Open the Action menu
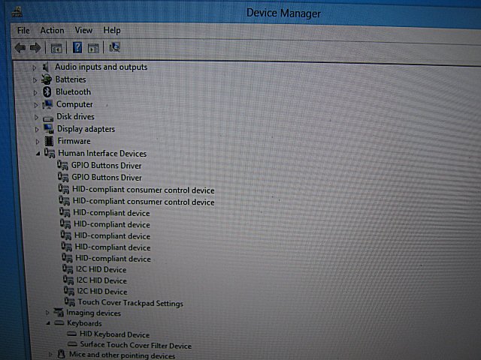The image size is (481, 360). [52, 30]
